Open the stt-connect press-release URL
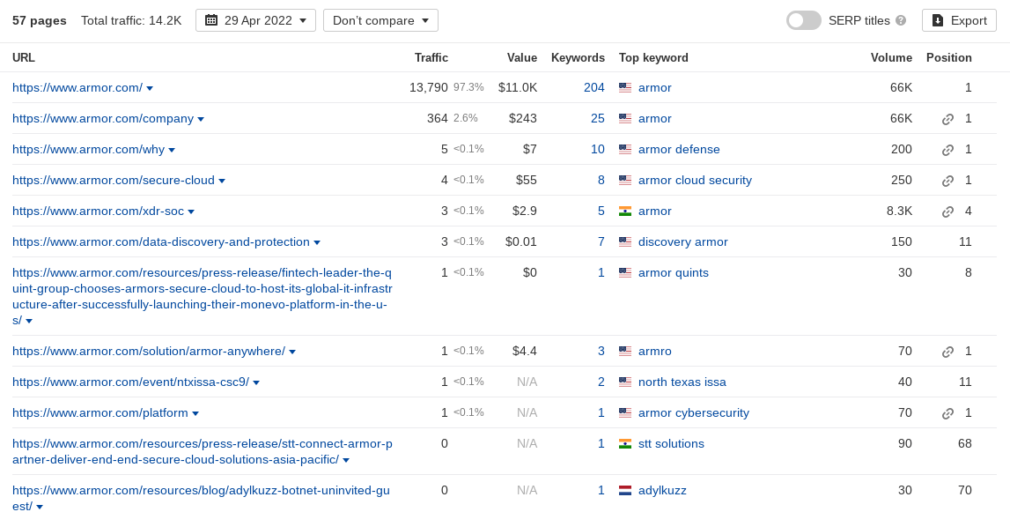This screenshot has width=1010, height=512. pyautogui.click(x=203, y=452)
